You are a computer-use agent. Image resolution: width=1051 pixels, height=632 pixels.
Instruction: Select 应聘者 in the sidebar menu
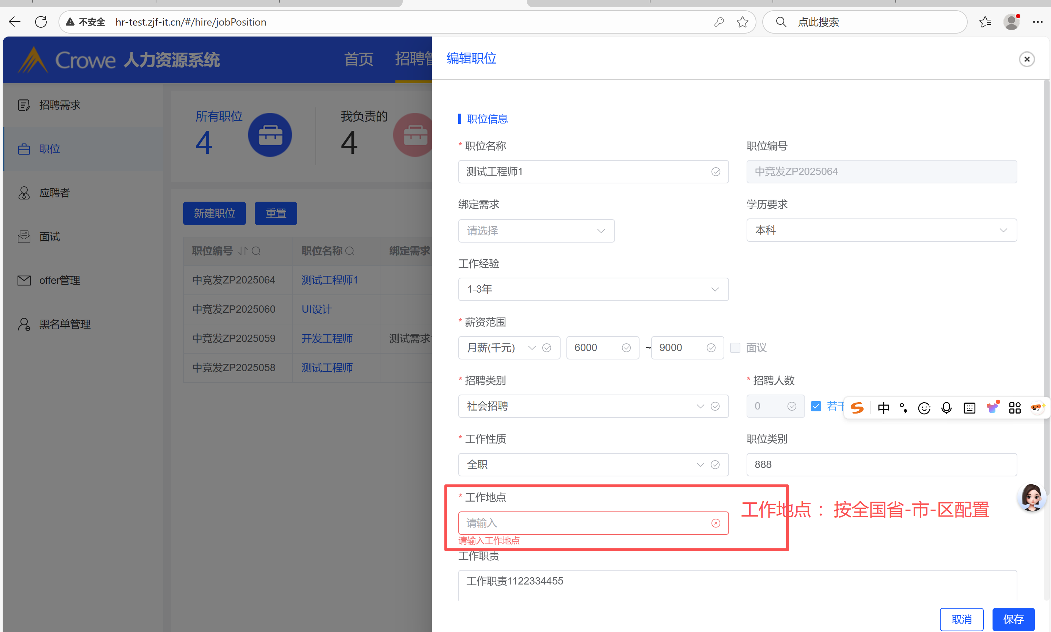point(54,193)
